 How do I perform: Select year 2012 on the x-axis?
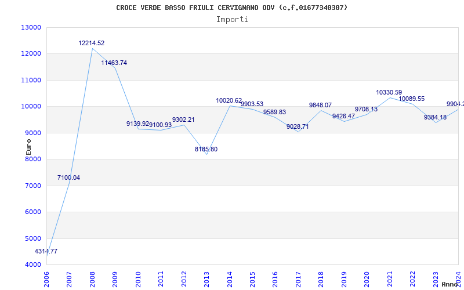(184, 279)
